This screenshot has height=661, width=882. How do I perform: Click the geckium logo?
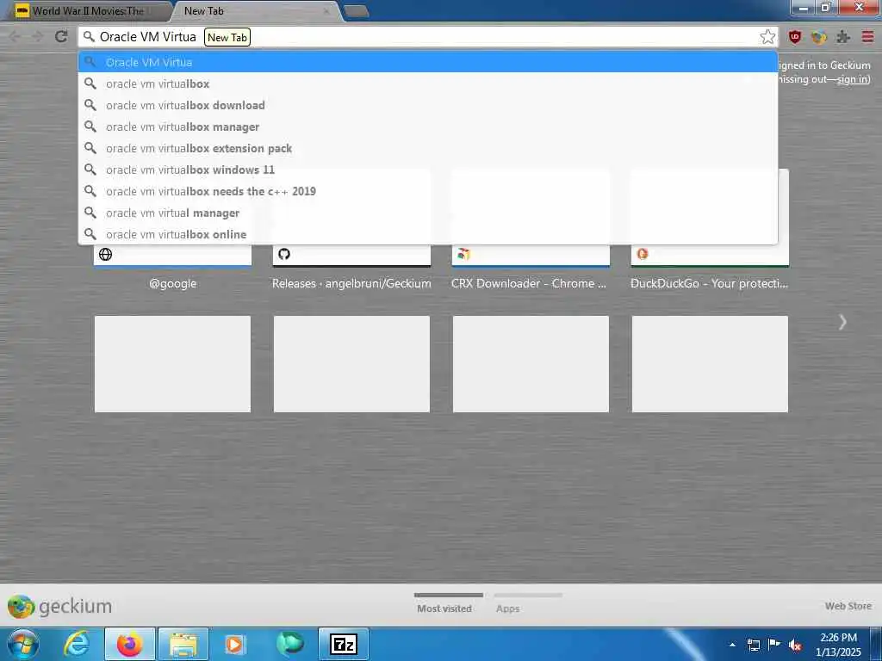[59, 607]
